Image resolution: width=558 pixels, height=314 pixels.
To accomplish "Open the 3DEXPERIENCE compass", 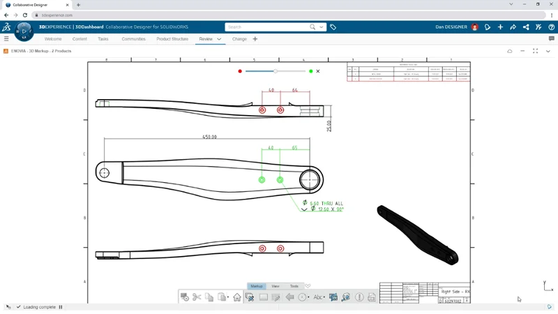I will (24, 30).
